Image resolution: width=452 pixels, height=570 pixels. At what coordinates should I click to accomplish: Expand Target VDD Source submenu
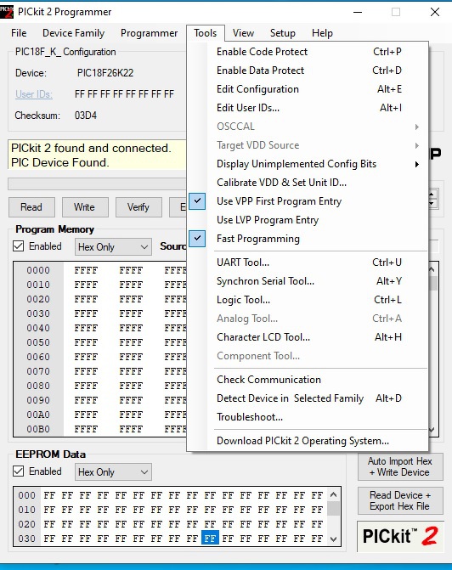[308, 145]
